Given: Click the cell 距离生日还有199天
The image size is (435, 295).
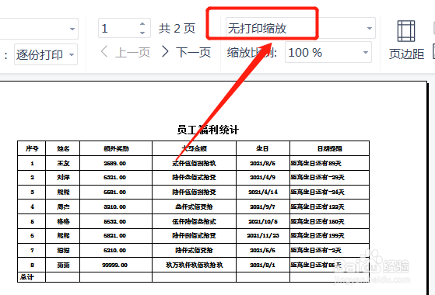Looking at the screenshot, I should (x=330, y=236).
